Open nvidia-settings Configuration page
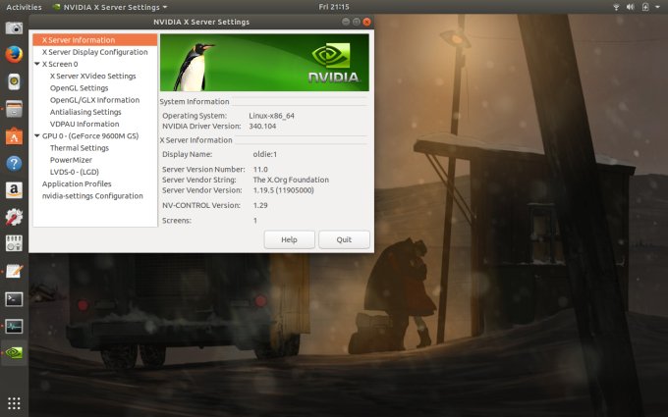Image resolution: width=668 pixels, height=417 pixels. coord(92,195)
